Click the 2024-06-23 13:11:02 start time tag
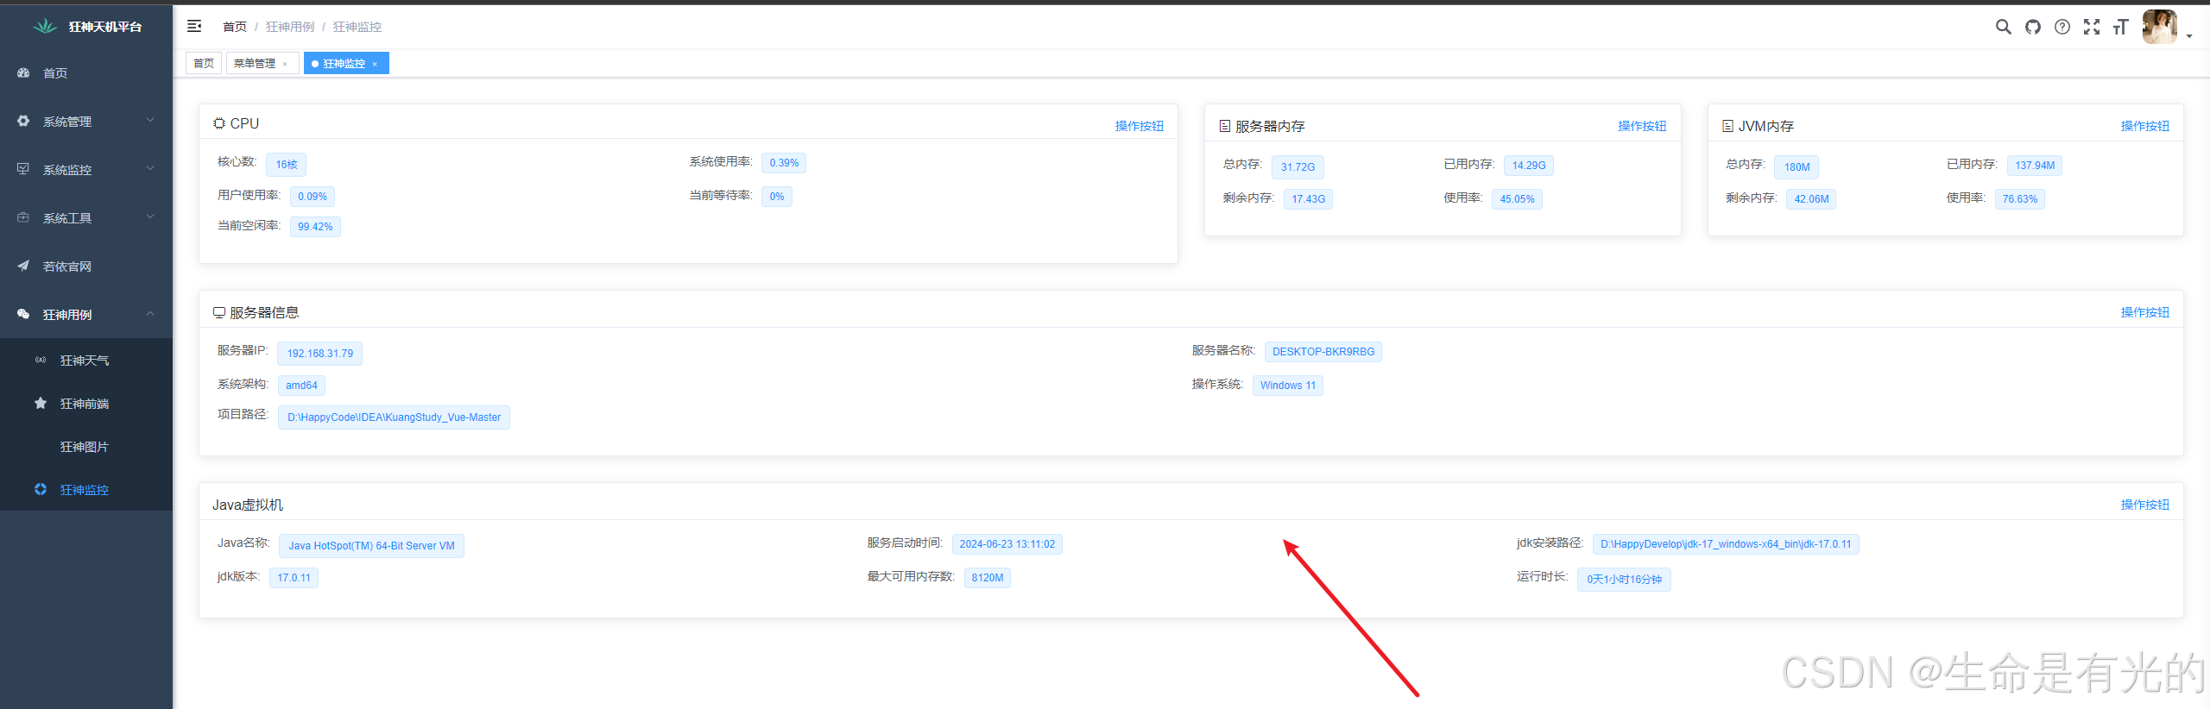 pyautogui.click(x=1007, y=544)
